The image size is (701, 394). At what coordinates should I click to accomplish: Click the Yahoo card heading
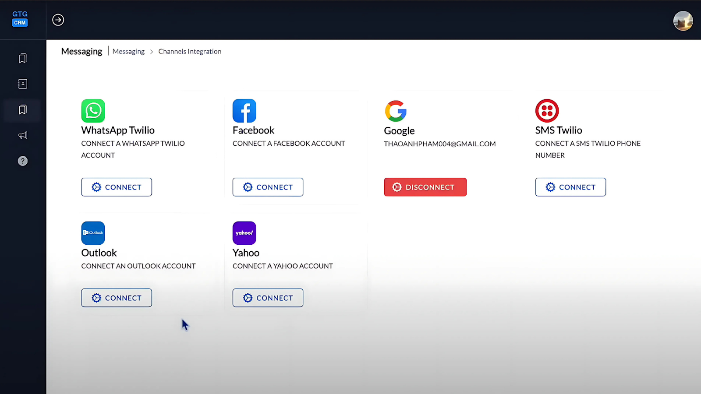[246, 253]
